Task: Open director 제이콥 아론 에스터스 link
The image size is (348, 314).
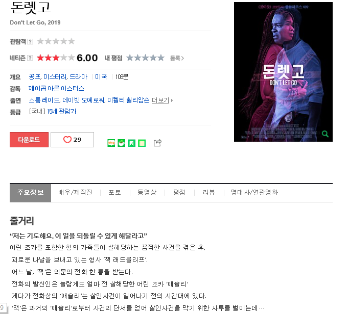Action: pyautogui.click(x=56, y=89)
